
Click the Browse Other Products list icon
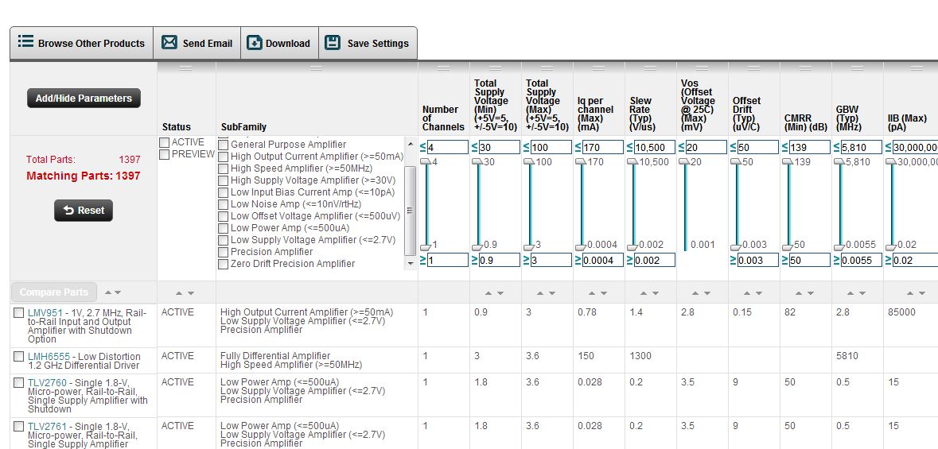point(25,42)
